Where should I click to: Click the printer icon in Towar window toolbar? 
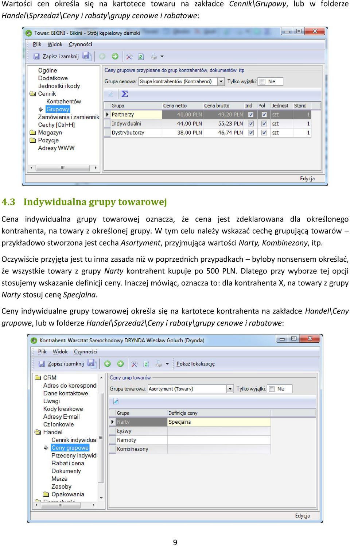154,57
